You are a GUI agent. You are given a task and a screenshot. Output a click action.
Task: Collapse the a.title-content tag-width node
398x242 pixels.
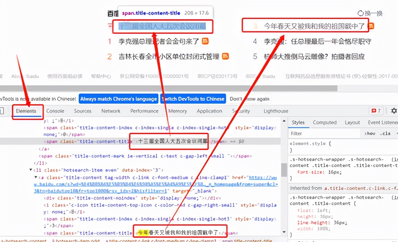coord(36,177)
